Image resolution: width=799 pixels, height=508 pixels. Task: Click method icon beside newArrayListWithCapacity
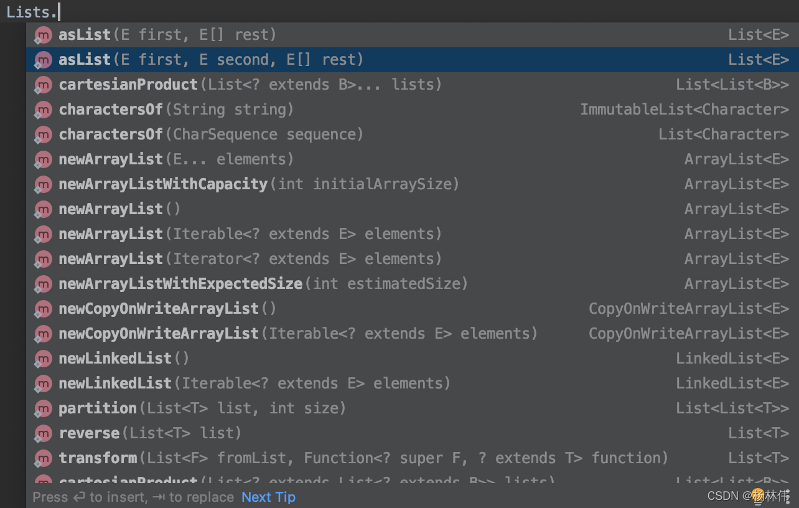[43, 184]
